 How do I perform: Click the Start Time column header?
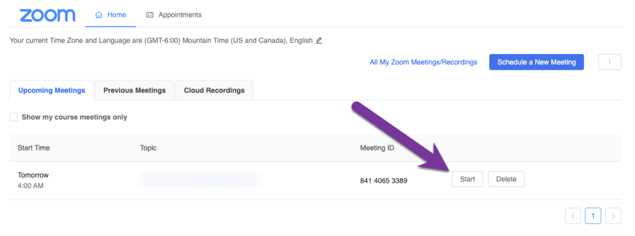(x=33, y=148)
